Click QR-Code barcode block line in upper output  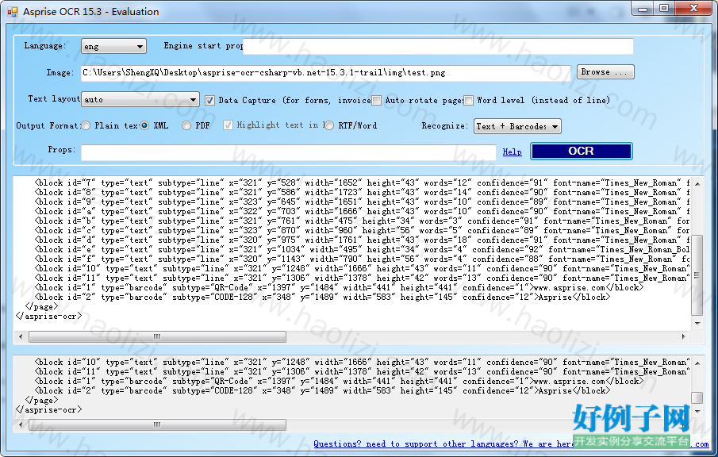pyautogui.click(x=339, y=287)
